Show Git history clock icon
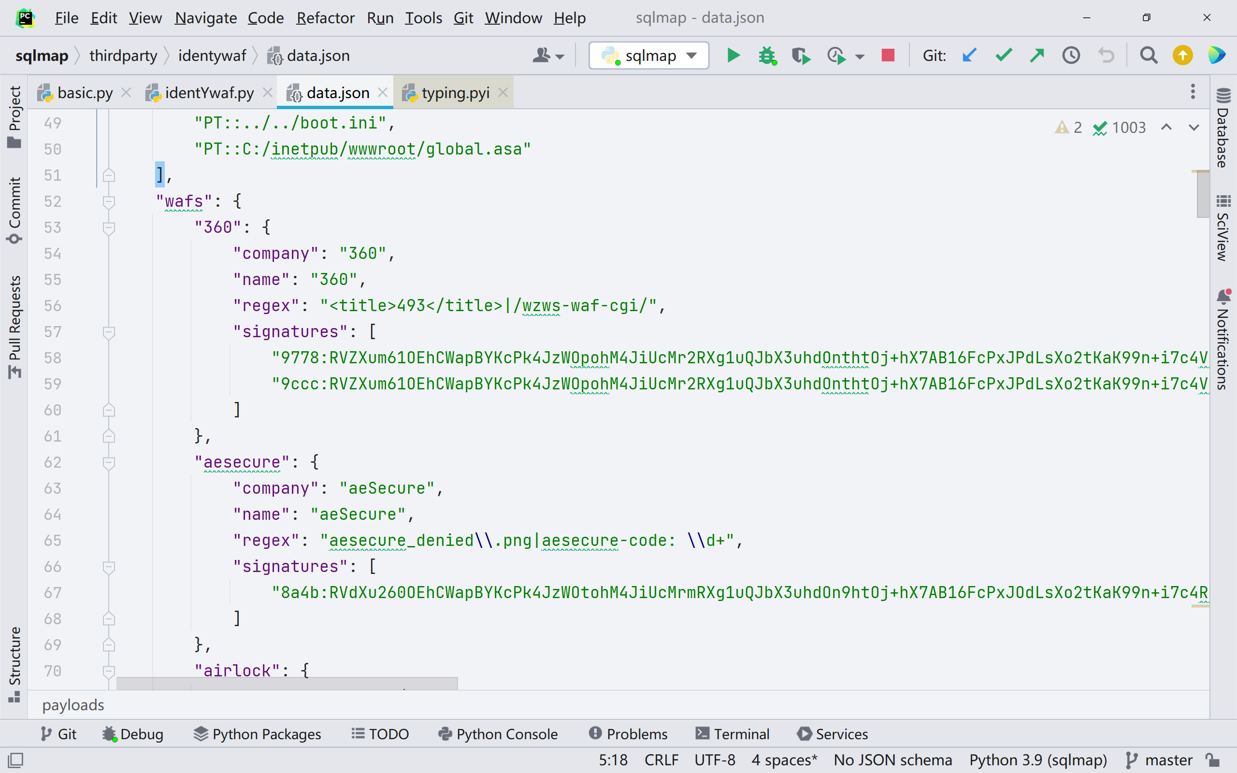 1071,55
